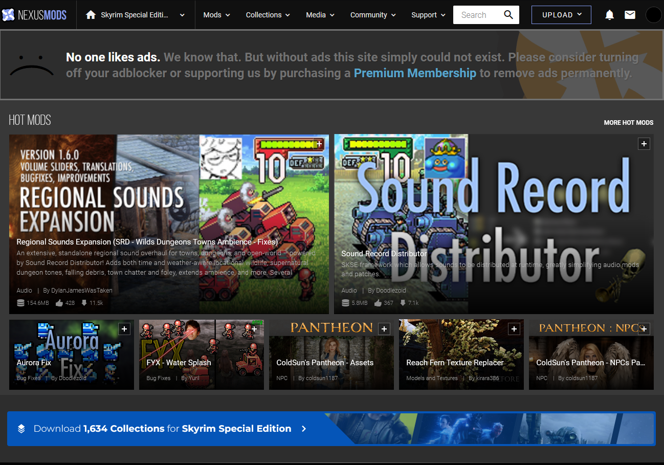Click Models and Textures category label

(x=432, y=378)
